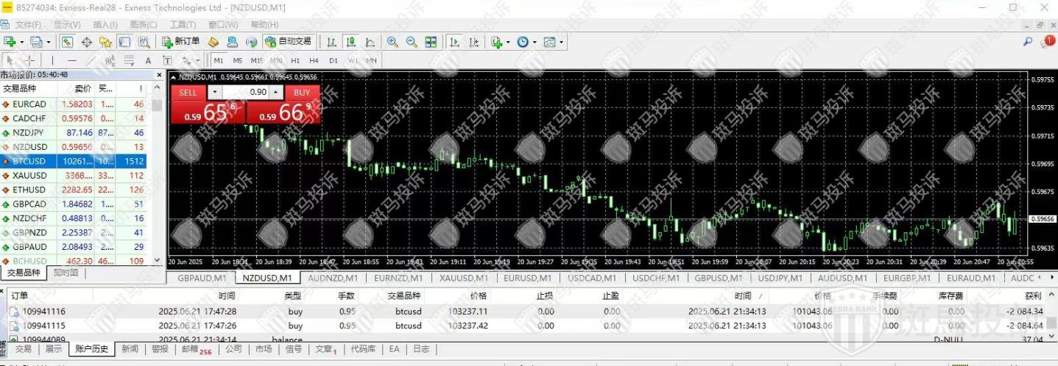Screen dimensions: 1058x366
Task: Expand the periodicity clock dropdown
Action: pyautogui.click(x=535, y=42)
